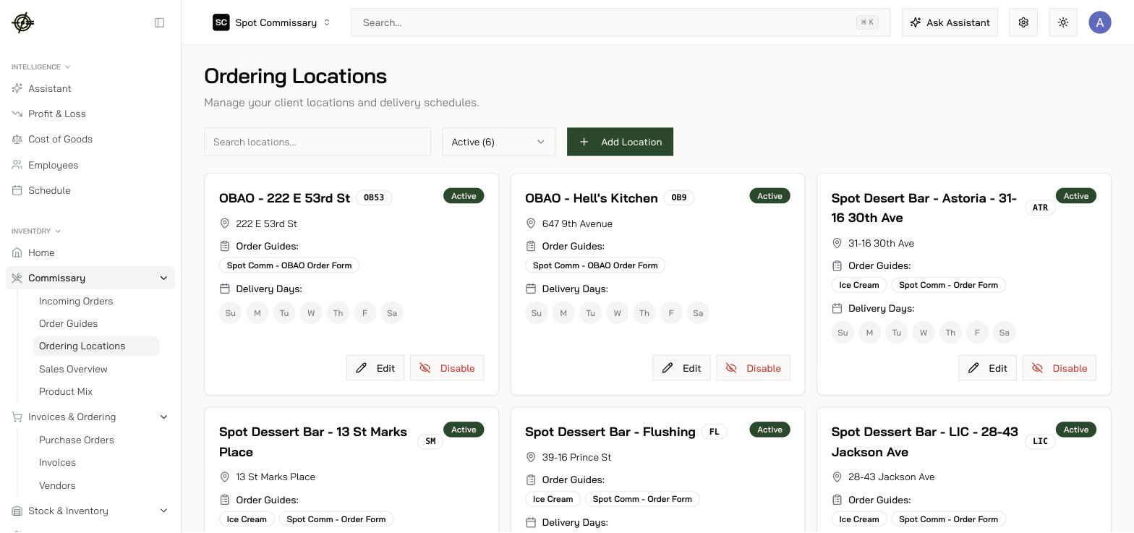Expand the Stock & Inventory chevron
1134x533 pixels.
coord(163,511)
